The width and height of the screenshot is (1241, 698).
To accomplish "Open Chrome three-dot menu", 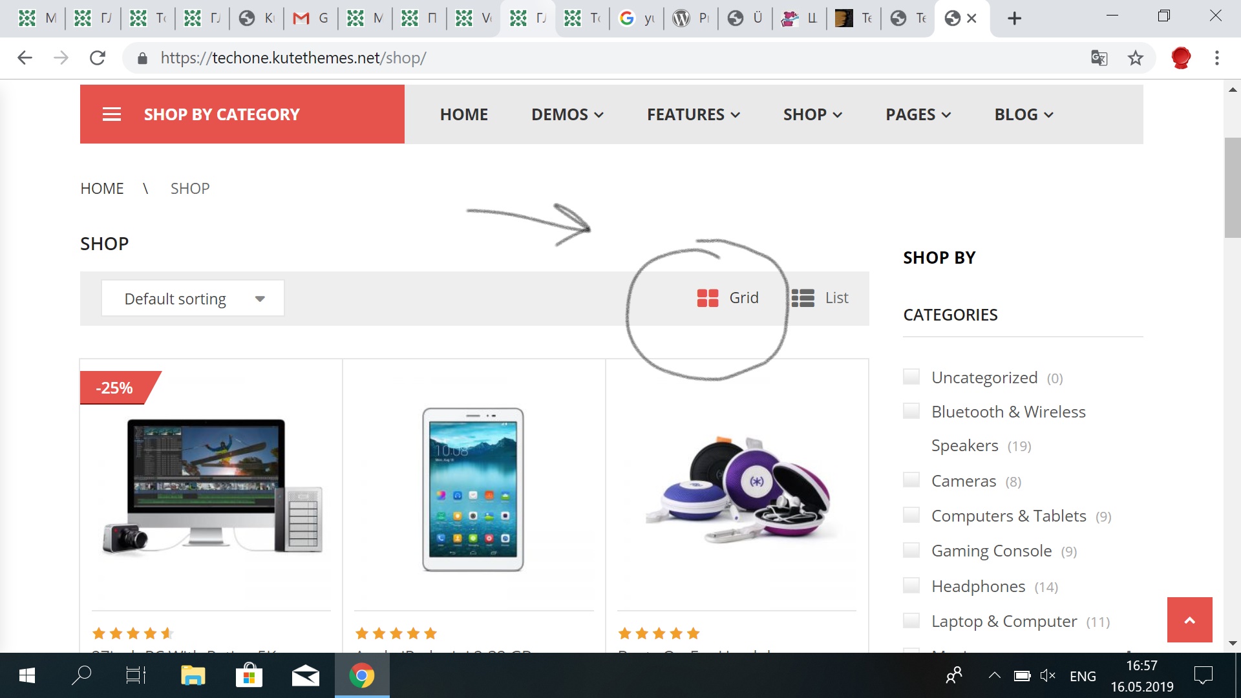I will point(1217,58).
